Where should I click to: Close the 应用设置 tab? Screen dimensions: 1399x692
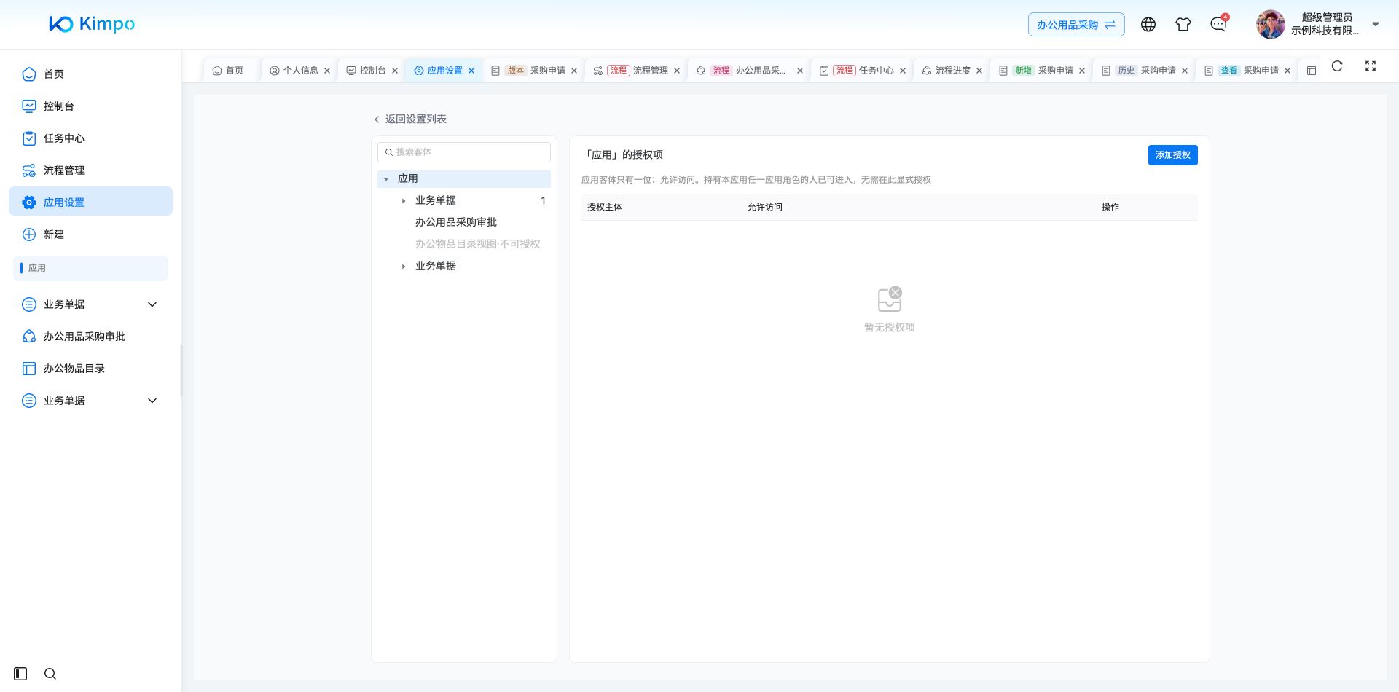(471, 71)
